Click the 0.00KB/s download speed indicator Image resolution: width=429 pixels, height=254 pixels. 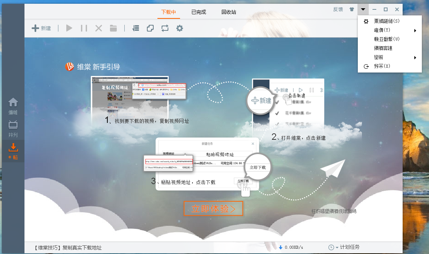point(291,247)
